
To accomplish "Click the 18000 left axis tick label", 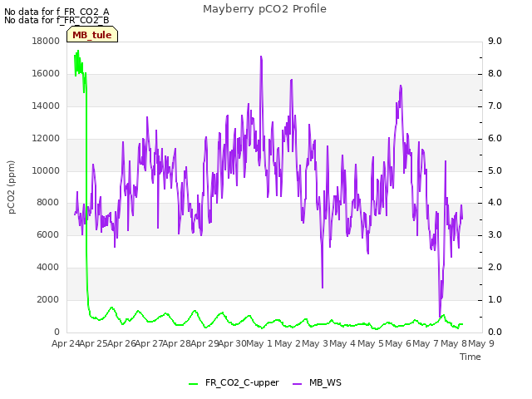I will 46,41.
